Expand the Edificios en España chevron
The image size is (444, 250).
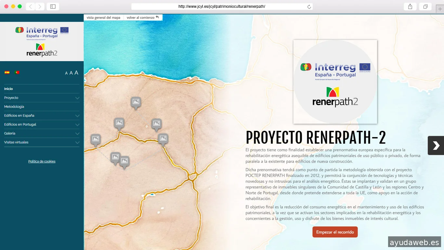77,116
